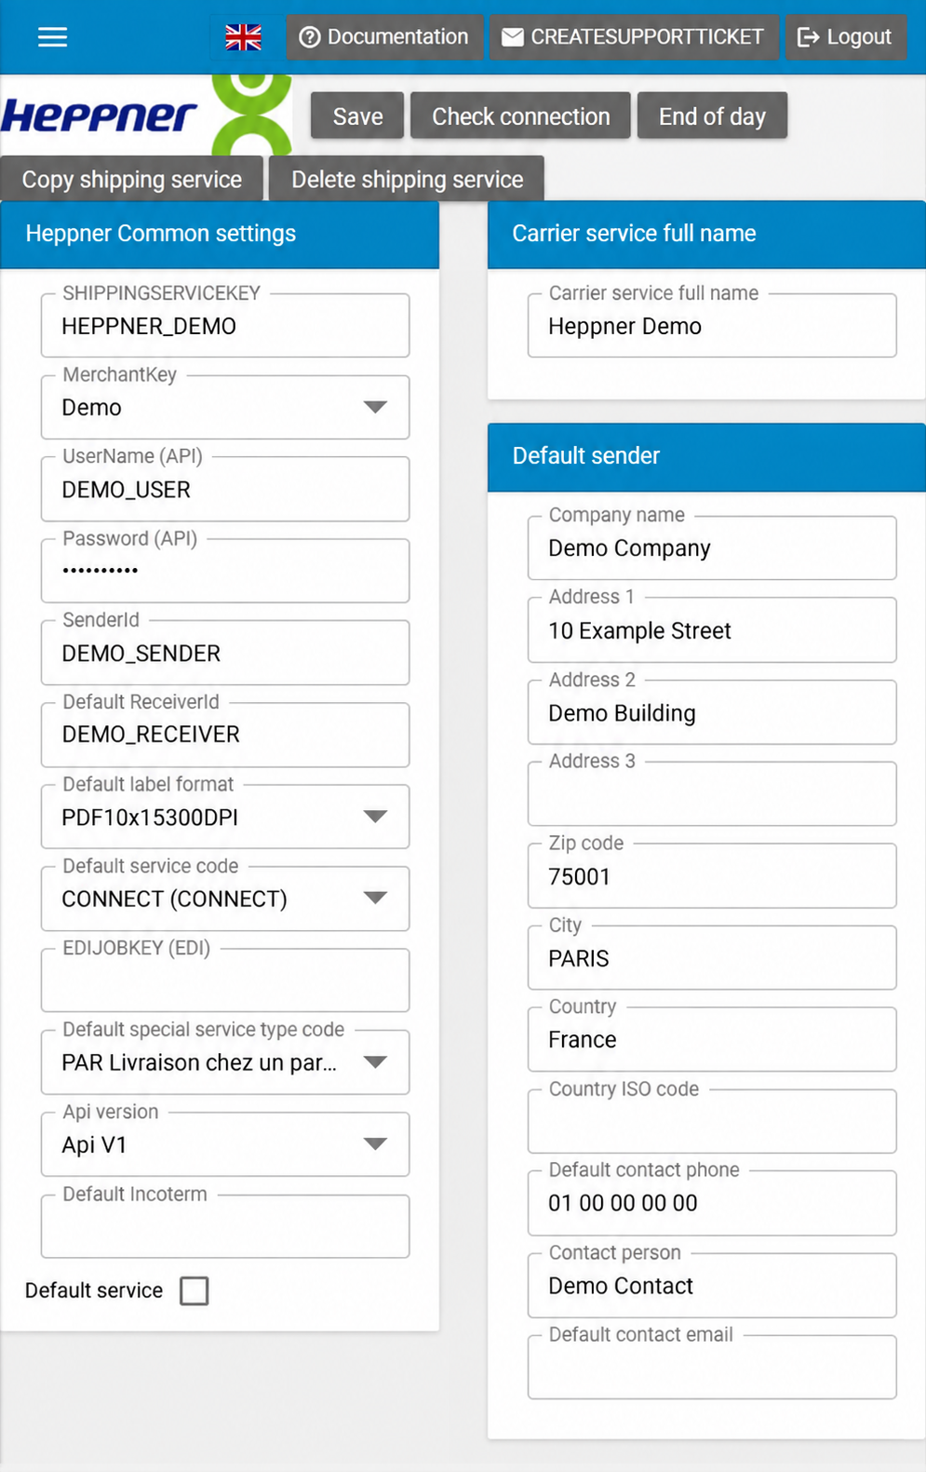Log out using the Logout button
This screenshot has width=926, height=1472.
coord(845,37)
